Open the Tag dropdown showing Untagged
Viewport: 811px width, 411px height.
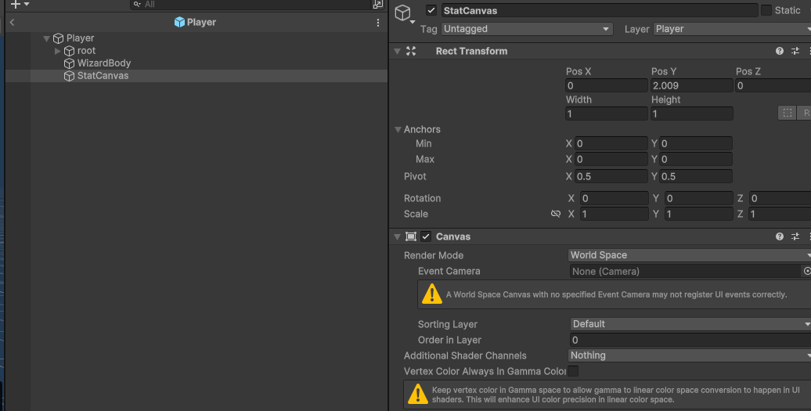click(x=527, y=29)
